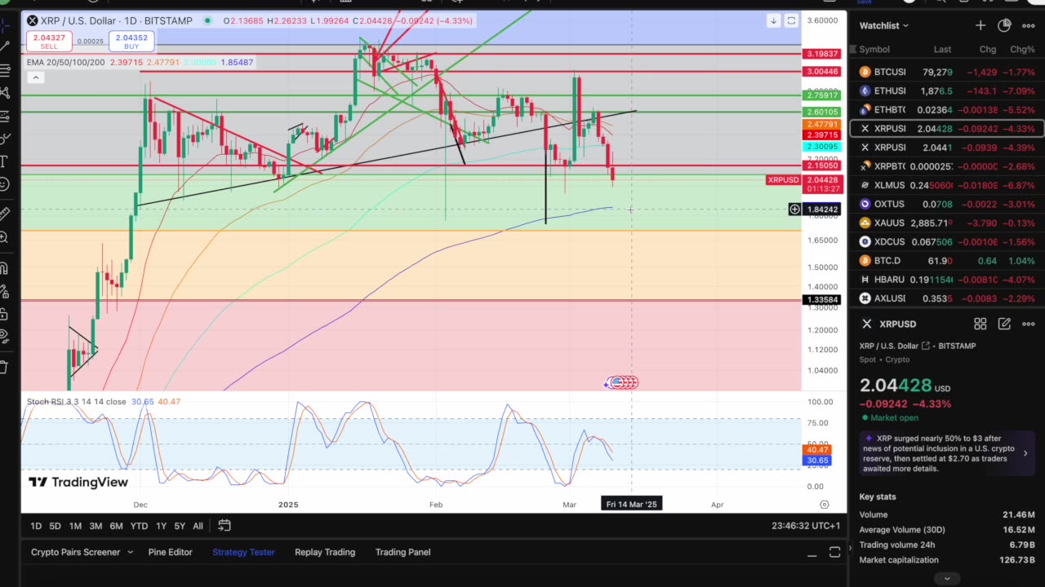The width and height of the screenshot is (1045, 587).
Task: Click the SELL 2.04327 button
Action: pyautogui.click(x=49, y=41)
